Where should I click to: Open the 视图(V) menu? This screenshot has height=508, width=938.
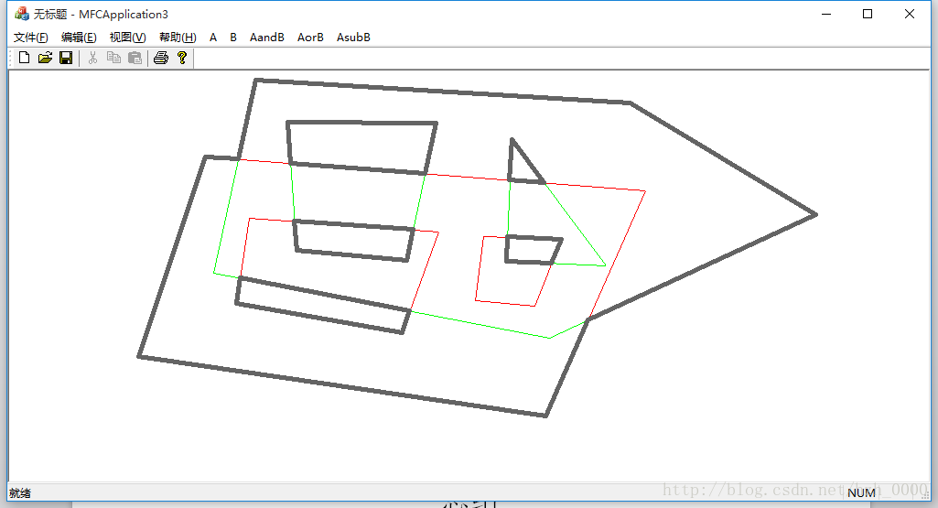click(127, 38)
